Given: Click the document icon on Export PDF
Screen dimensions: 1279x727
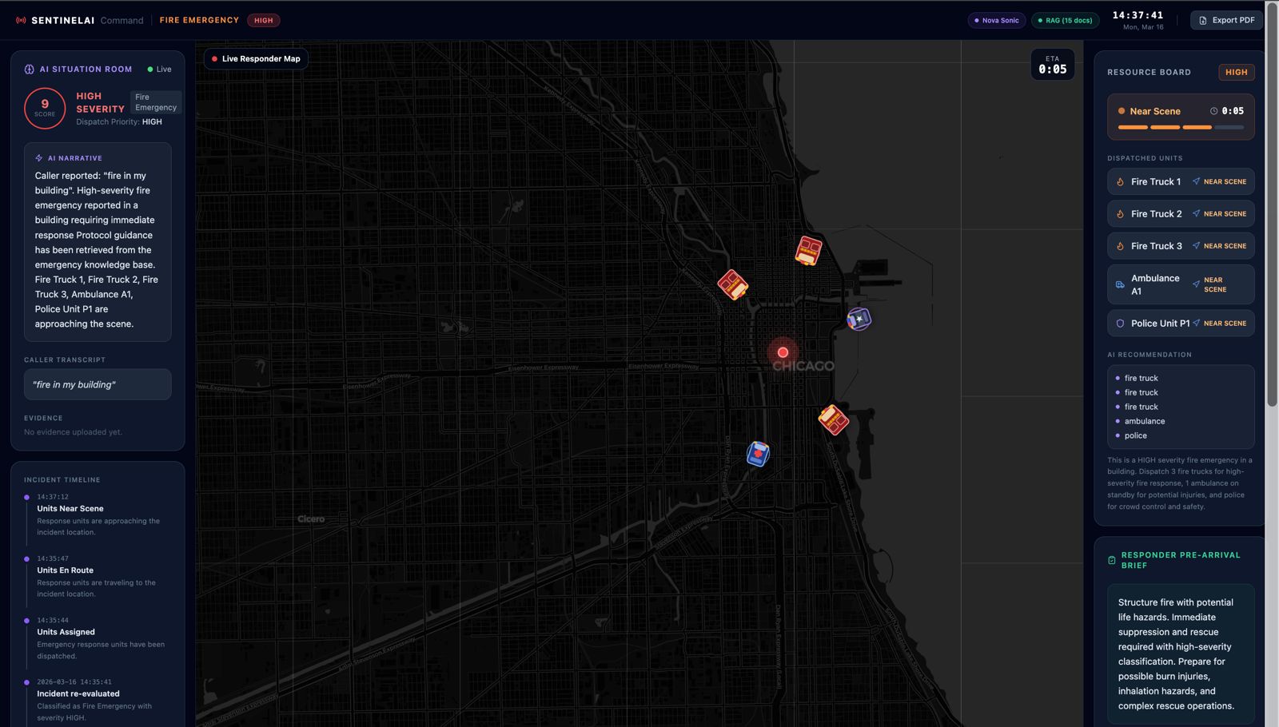Looking at the screenshot, I should coord(1203,21).
